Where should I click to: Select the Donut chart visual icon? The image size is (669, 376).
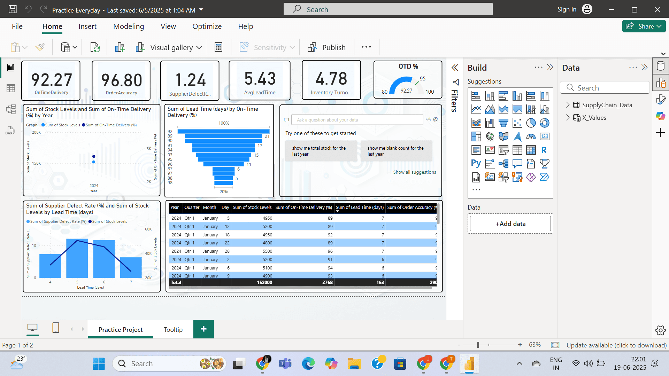544,123
